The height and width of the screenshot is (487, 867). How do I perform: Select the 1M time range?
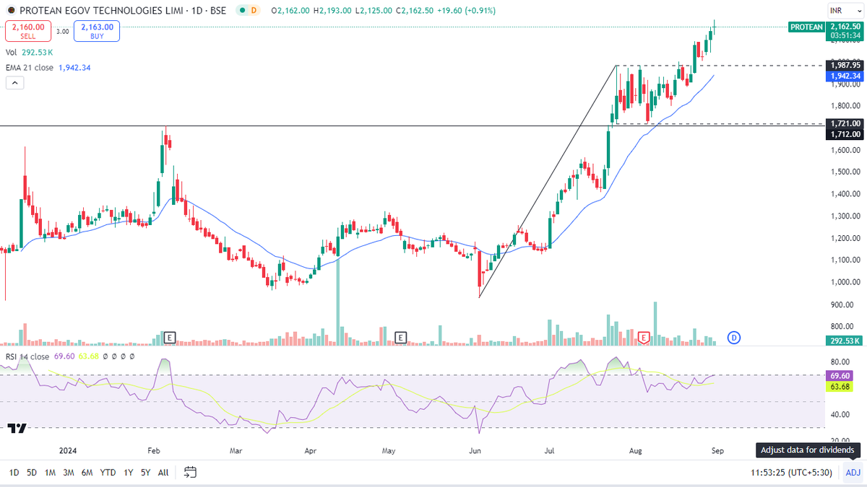tap(50, 473)
